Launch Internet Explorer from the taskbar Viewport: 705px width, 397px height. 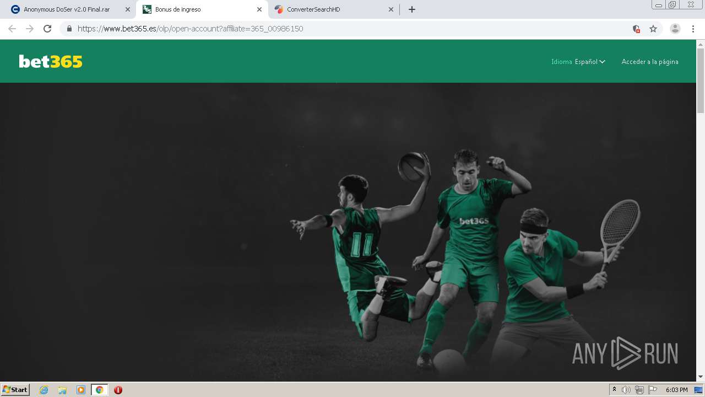tap(44, 390)
